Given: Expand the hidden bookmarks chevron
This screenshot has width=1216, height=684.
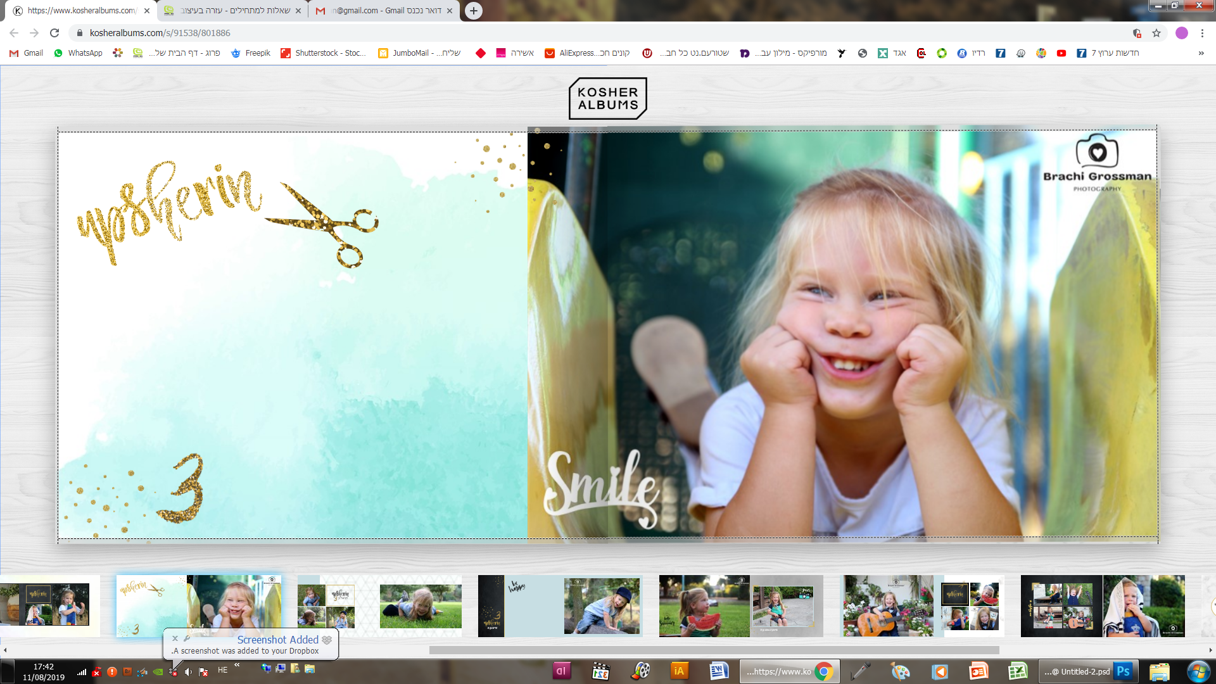Looking at the screenshot, I should point(1201,53).
